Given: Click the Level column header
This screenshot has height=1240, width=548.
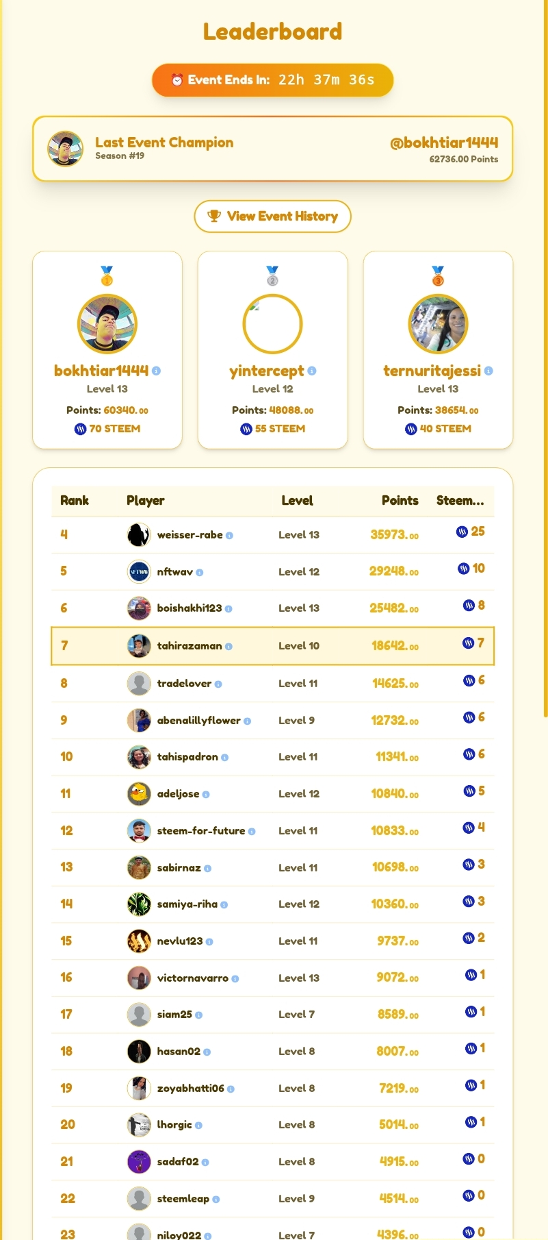Looking at the screenshot, I should click(297, 501).
